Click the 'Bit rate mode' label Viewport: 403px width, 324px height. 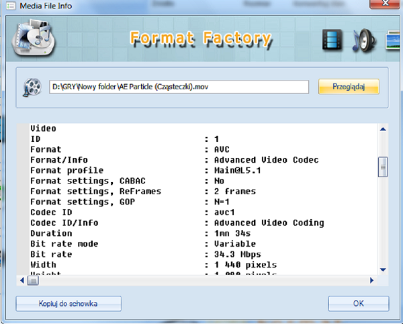64,244
